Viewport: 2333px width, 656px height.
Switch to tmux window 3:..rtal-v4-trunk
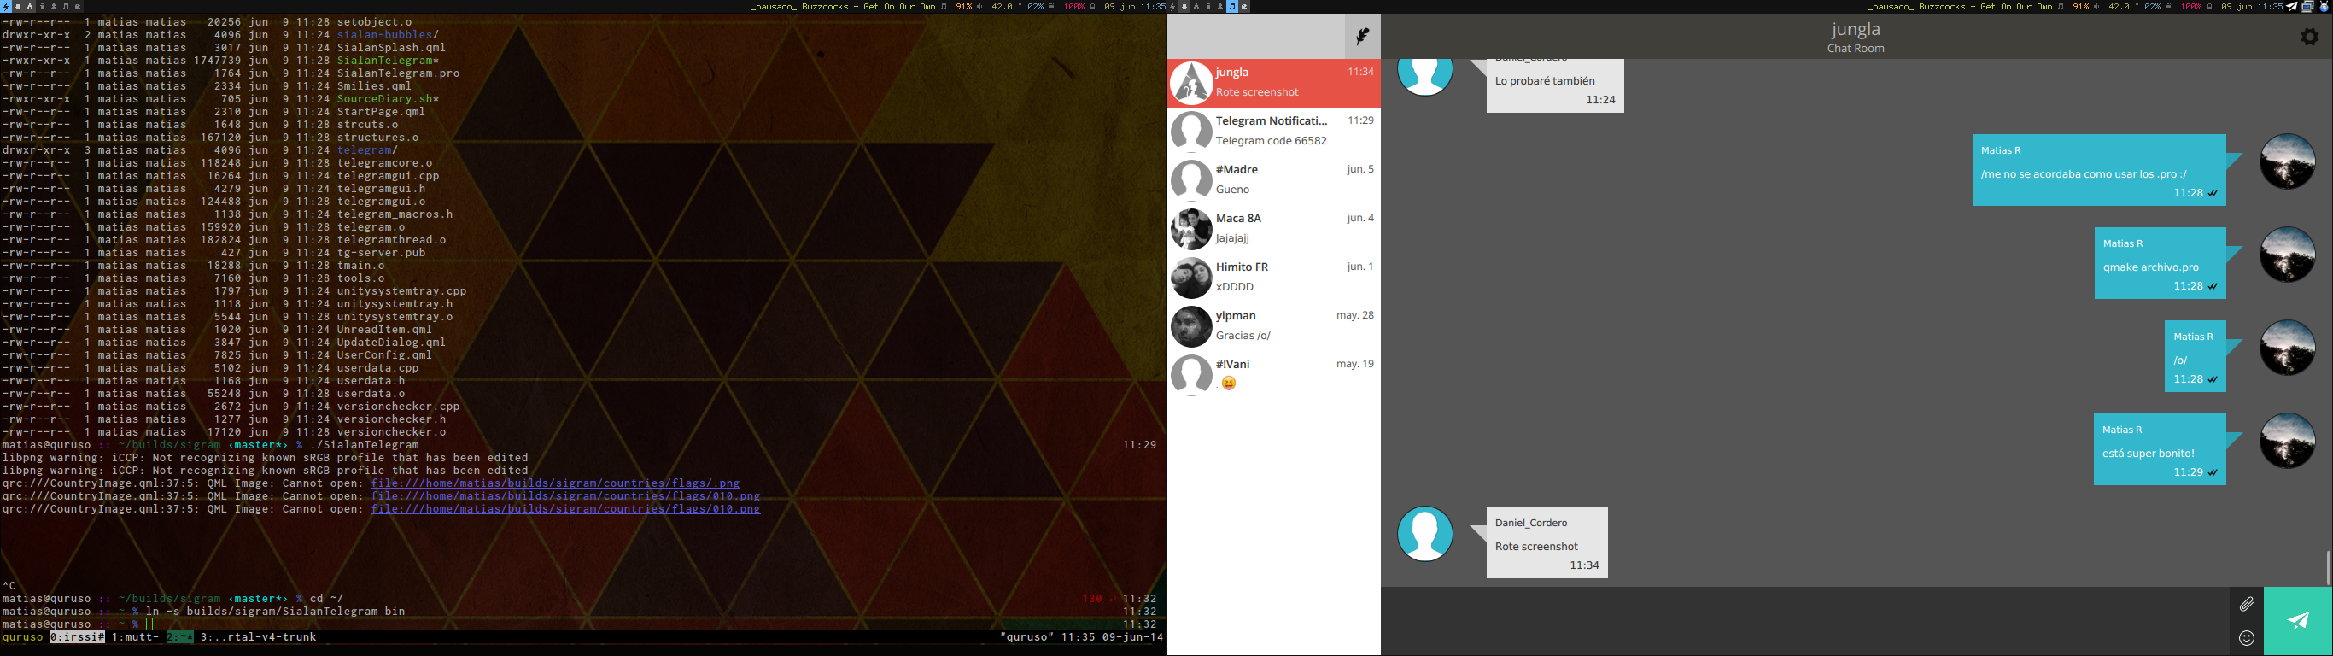tap(258, 638)
